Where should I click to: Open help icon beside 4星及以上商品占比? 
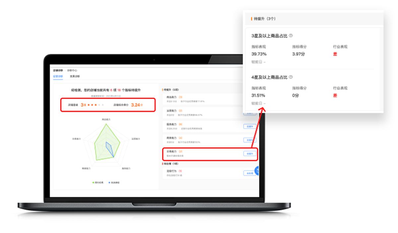(x=291, y=77)
